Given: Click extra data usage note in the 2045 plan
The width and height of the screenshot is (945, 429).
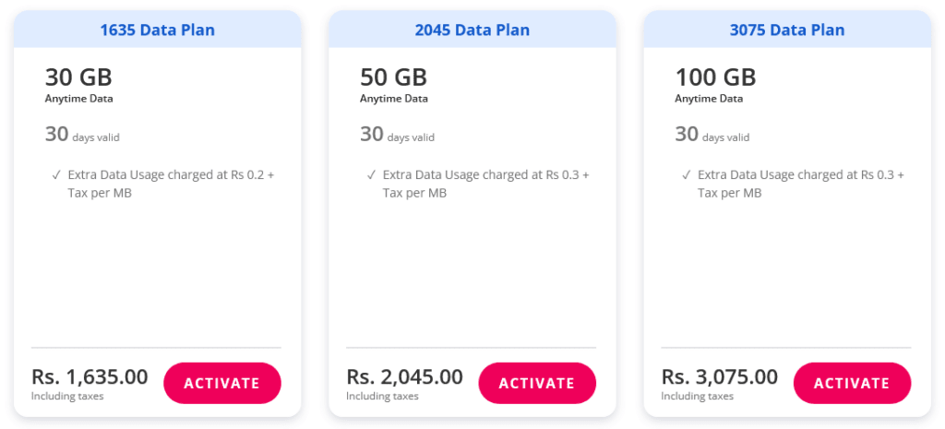Looking at the screenshot, I should 485,184.
